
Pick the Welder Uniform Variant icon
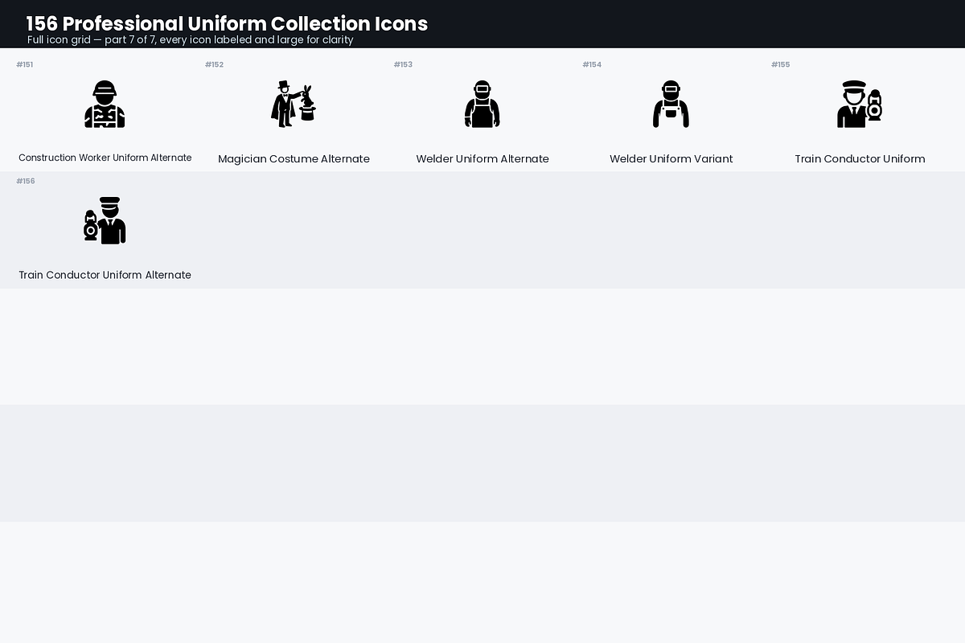coord(671,104)
